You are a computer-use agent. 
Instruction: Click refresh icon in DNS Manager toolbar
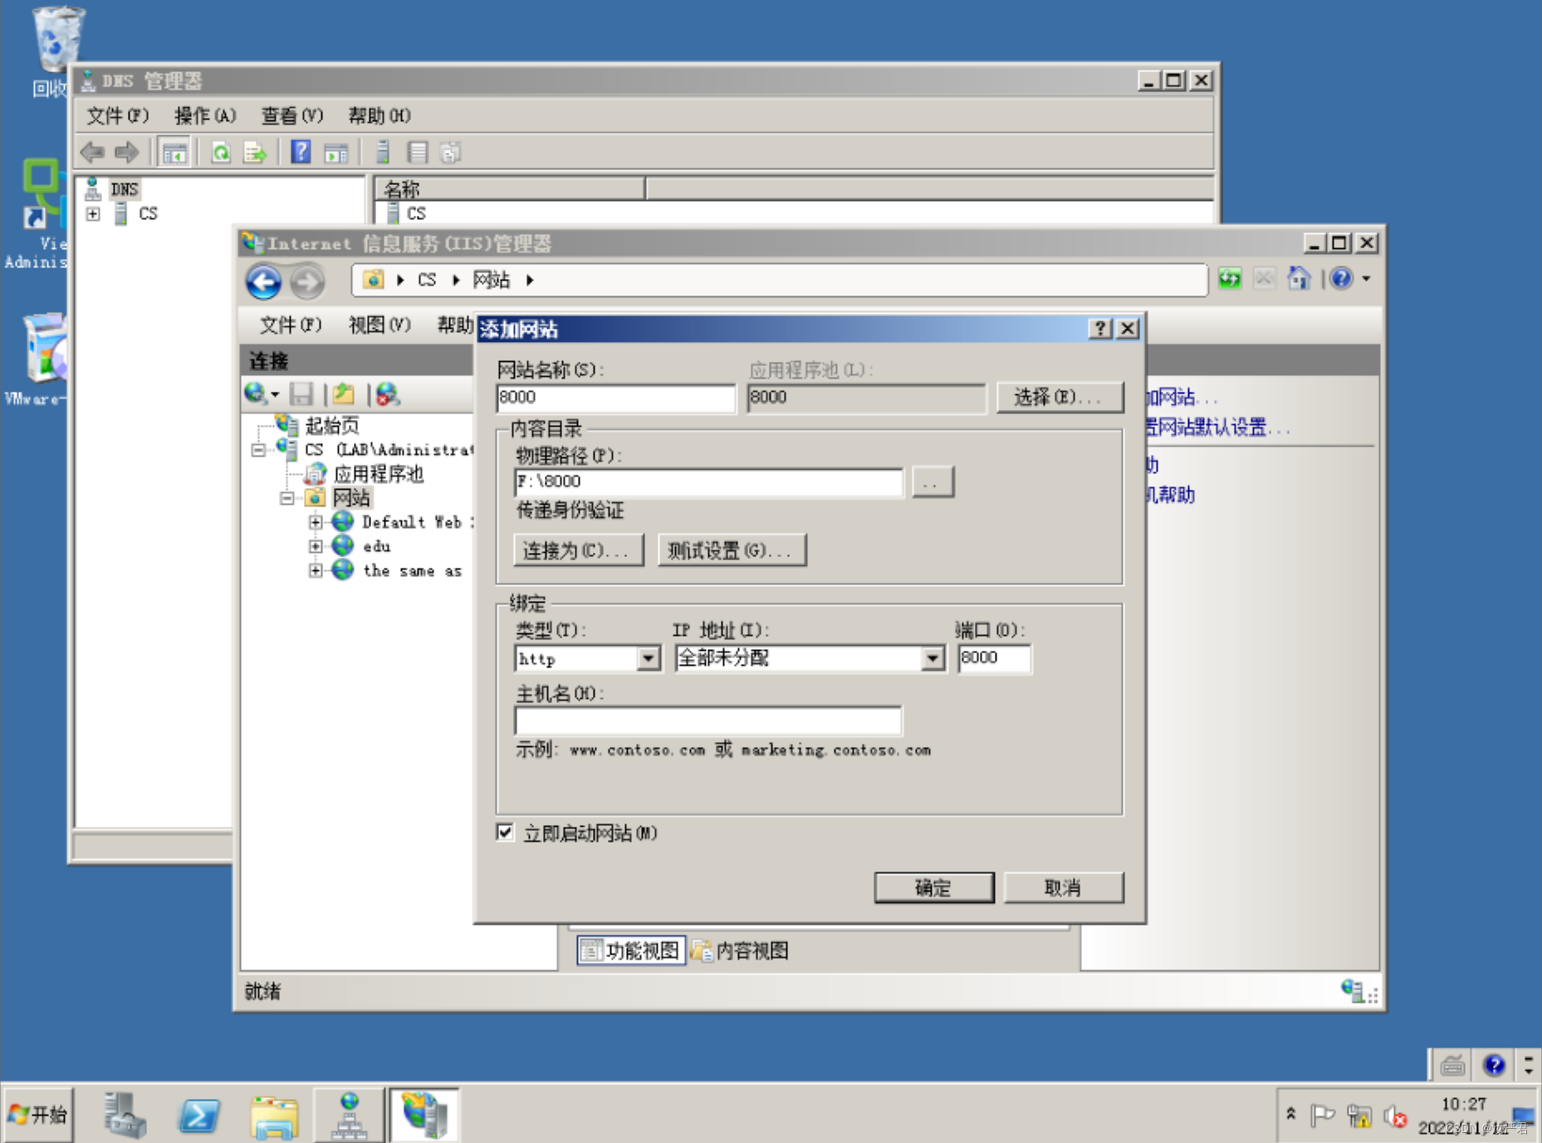(x=221, y=153)
